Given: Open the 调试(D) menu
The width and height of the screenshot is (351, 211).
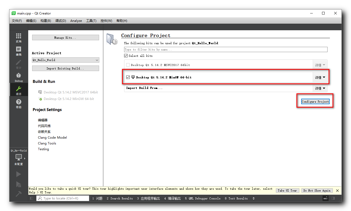Looking at the screenshot, I should (61, 21).
